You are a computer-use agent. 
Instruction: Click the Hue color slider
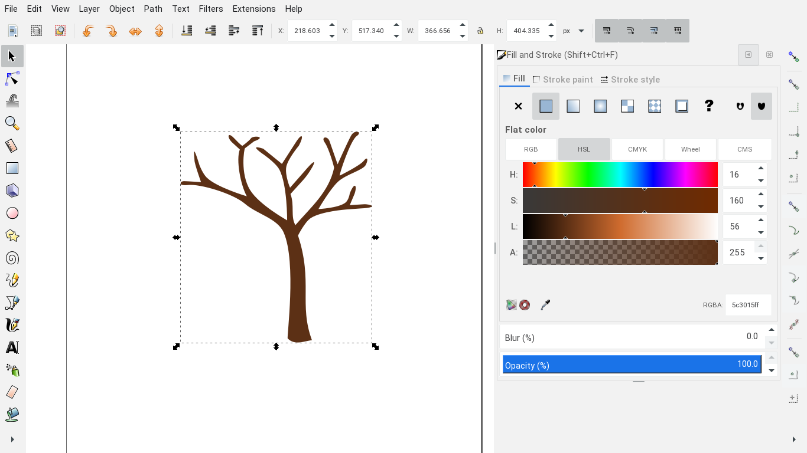click(x=620, y=174)
